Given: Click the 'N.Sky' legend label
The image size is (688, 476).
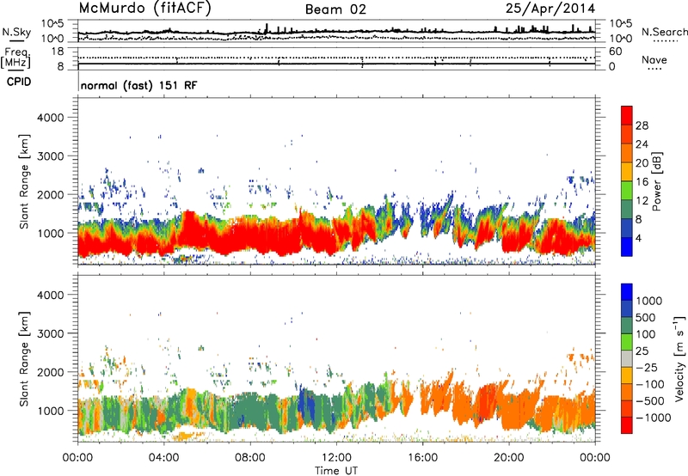Looking at the screenshot, I should coord(16,32).
